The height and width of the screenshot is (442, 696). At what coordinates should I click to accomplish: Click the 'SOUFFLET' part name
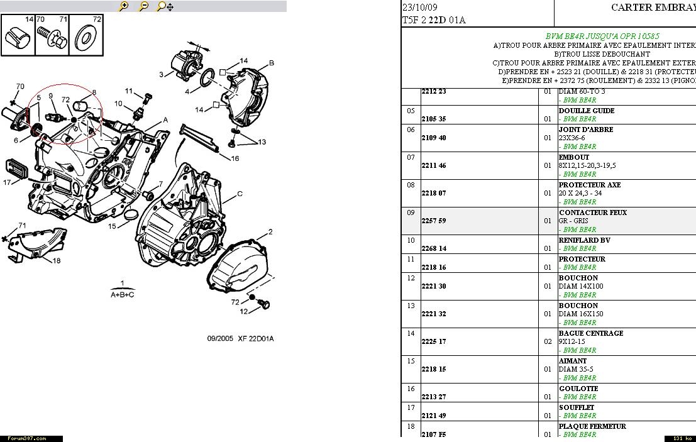(x=576, y=407)
